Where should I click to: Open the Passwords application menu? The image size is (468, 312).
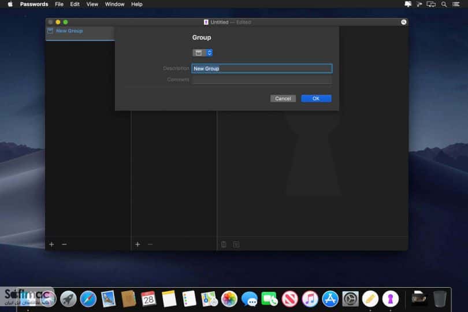point(34,4)
